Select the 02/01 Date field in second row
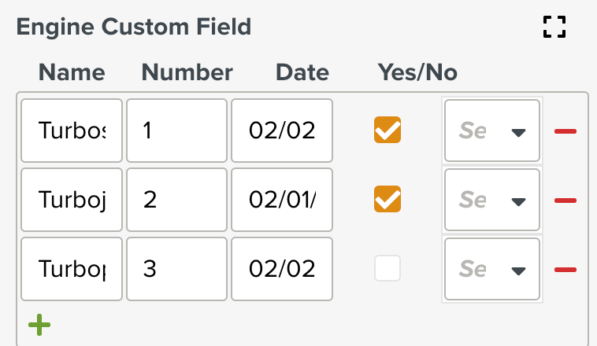This screenshot has width=597, height=346. (282, 201)
